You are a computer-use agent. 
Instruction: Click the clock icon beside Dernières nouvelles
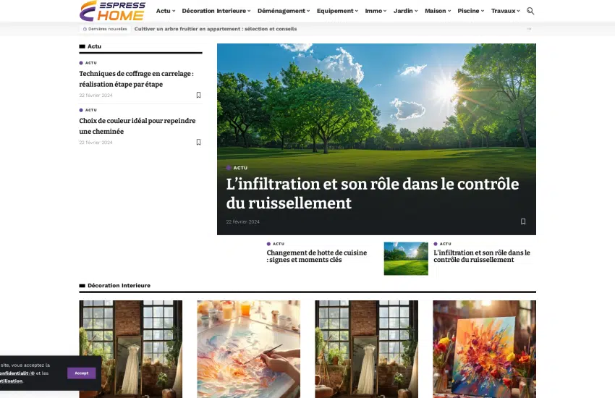tap(85, 29)
